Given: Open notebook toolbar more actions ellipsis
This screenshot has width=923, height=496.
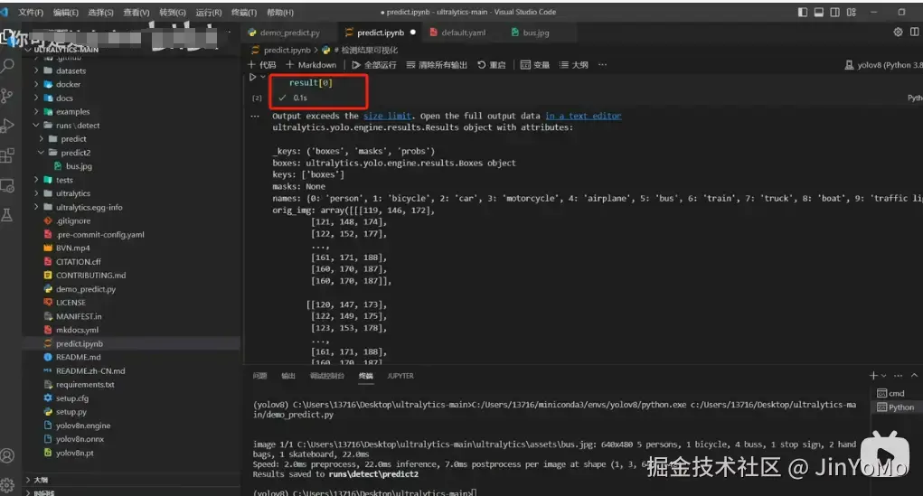Looking at the screenshot, I should (602, 65).
